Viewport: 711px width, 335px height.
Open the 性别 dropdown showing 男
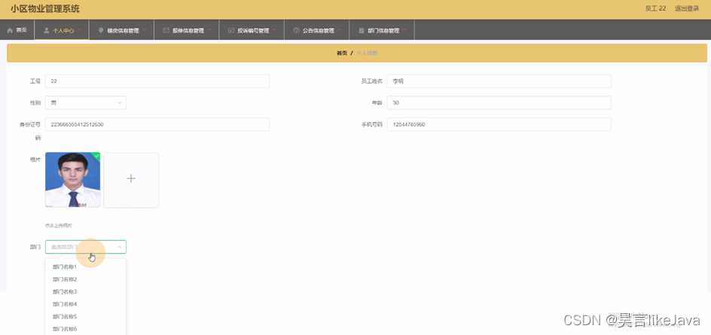pyautogui.click(x=86, y=103)
